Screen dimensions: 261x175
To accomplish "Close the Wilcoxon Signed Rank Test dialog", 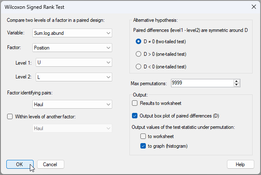I will coord(253,7).
